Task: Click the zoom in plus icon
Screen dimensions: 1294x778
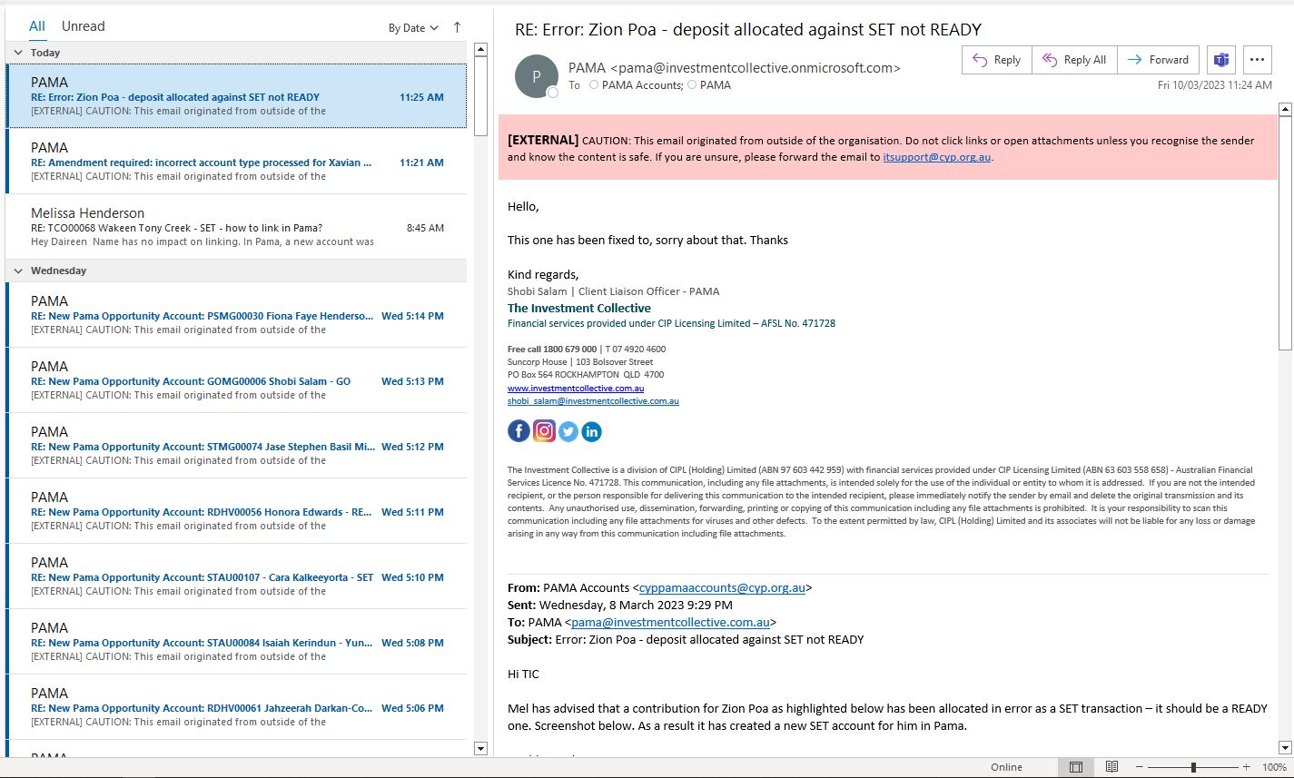Action: [x=1247, y=767]
